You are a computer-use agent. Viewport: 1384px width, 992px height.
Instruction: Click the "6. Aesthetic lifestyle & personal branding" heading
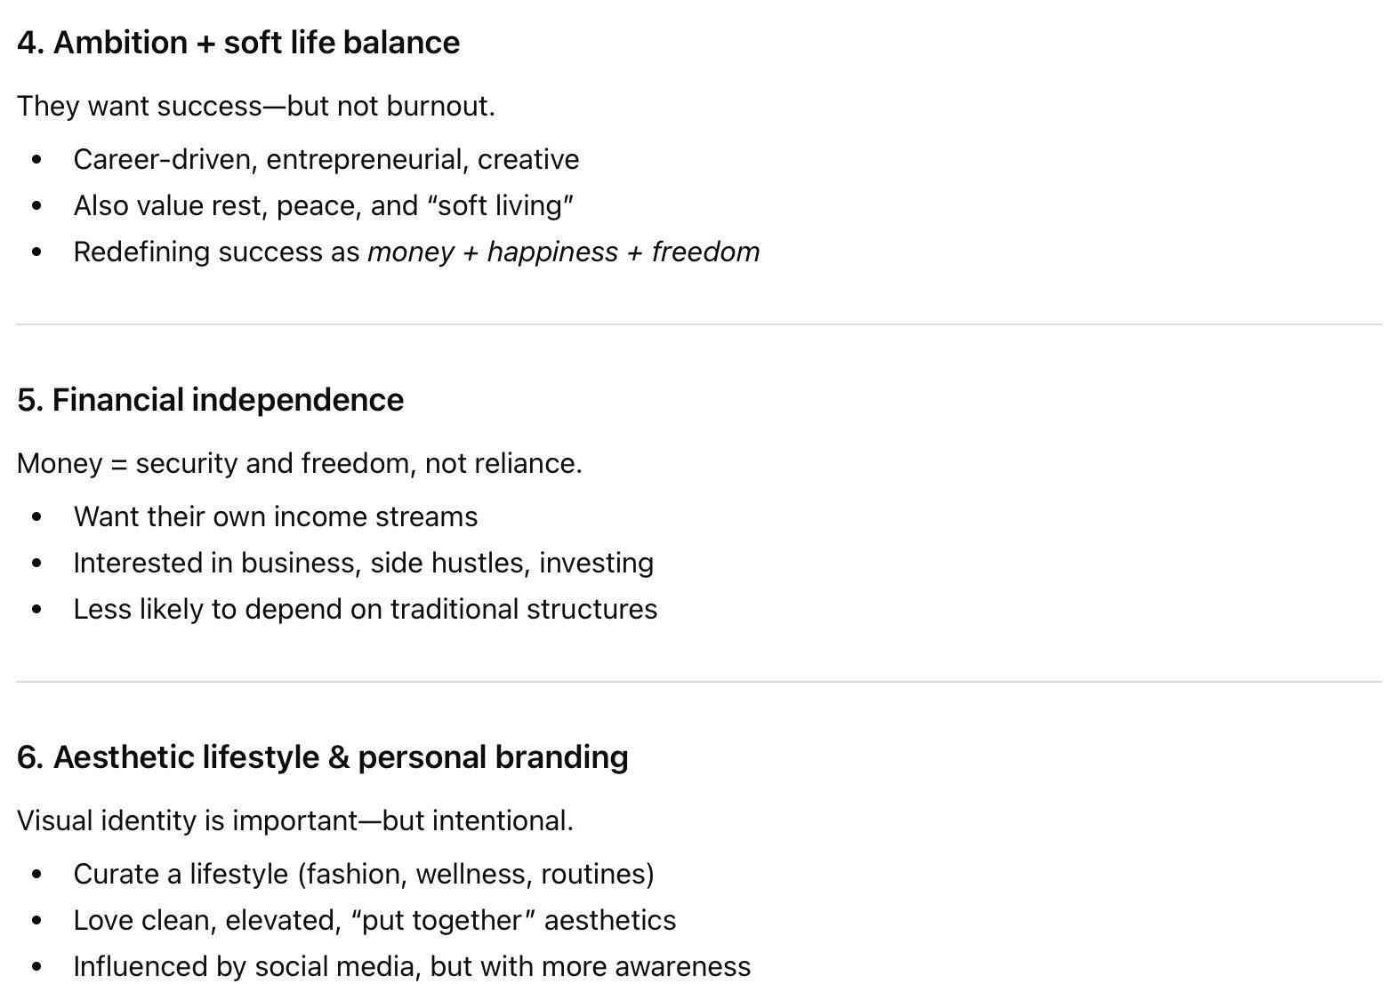tap(323, 757)
